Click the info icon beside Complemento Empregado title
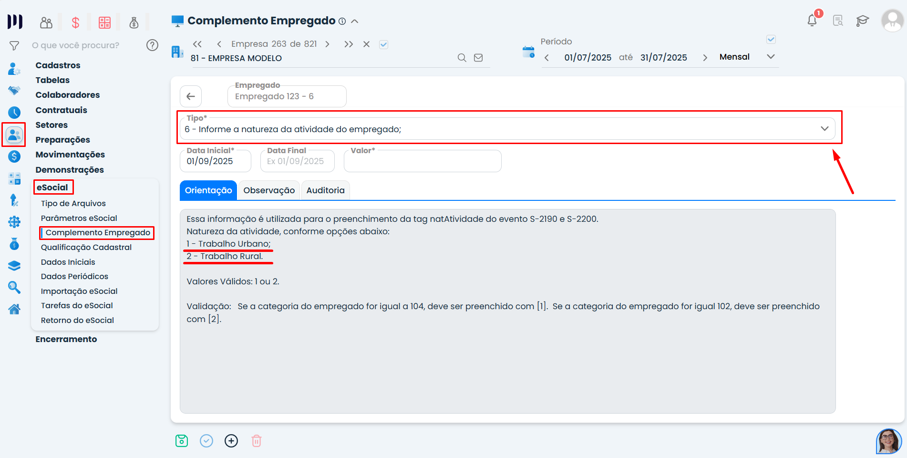 pos(342,21)
